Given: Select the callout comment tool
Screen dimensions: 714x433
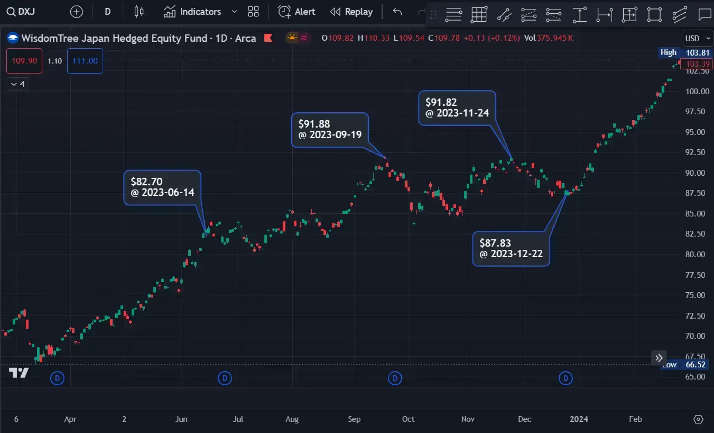Looking at the screenshot, I should pos(704,15).
